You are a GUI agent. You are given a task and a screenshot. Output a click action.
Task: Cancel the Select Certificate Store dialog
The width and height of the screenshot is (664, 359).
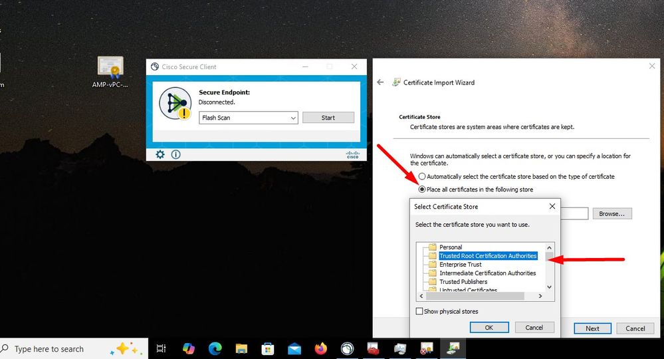point(534,327)
